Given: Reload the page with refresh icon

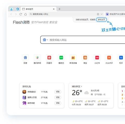Looking at the screenshot, I should (x=21, y=14).
